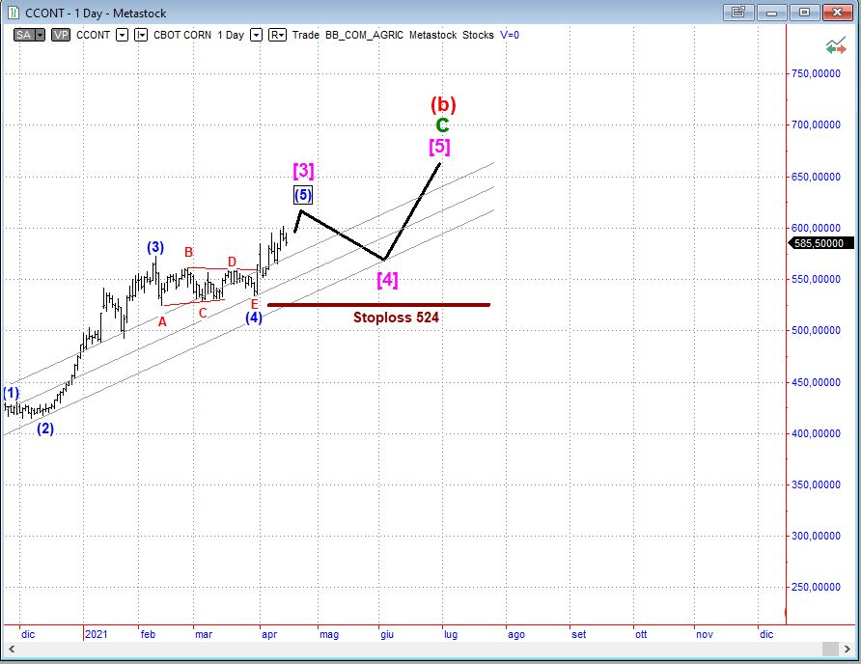Screen dimensions: 861x664
Task: Select the Stoploss 524 text annotation
Action: [396, 318]
